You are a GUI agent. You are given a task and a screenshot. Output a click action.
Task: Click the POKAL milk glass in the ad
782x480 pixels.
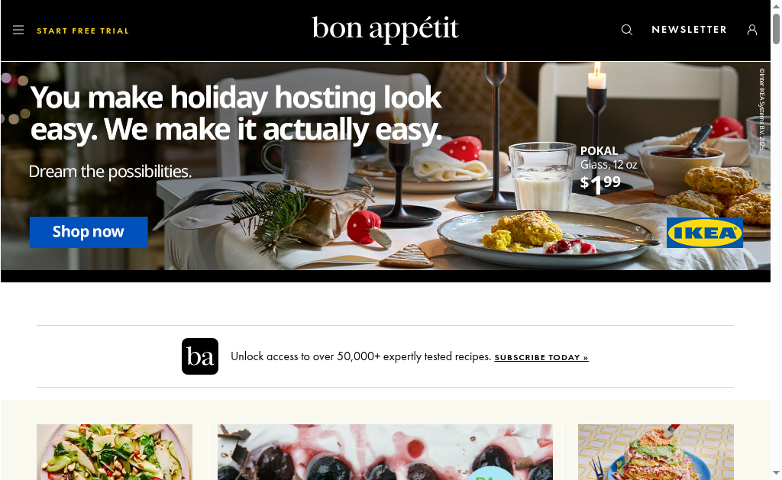pos(543,177)
